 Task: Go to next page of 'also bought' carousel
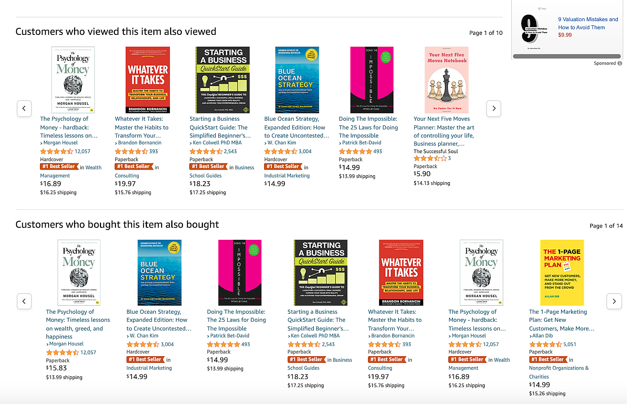point(614,301)
